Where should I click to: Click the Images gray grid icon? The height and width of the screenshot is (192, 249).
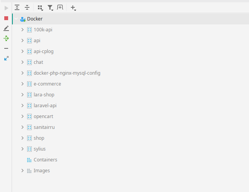click(x=29, y=171)
